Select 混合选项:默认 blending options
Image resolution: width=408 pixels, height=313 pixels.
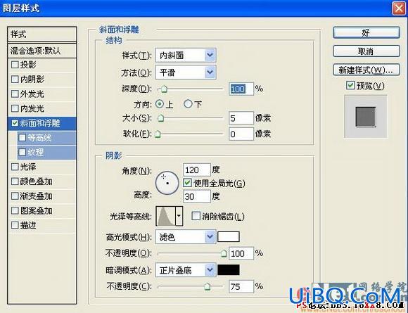[42, 51]
